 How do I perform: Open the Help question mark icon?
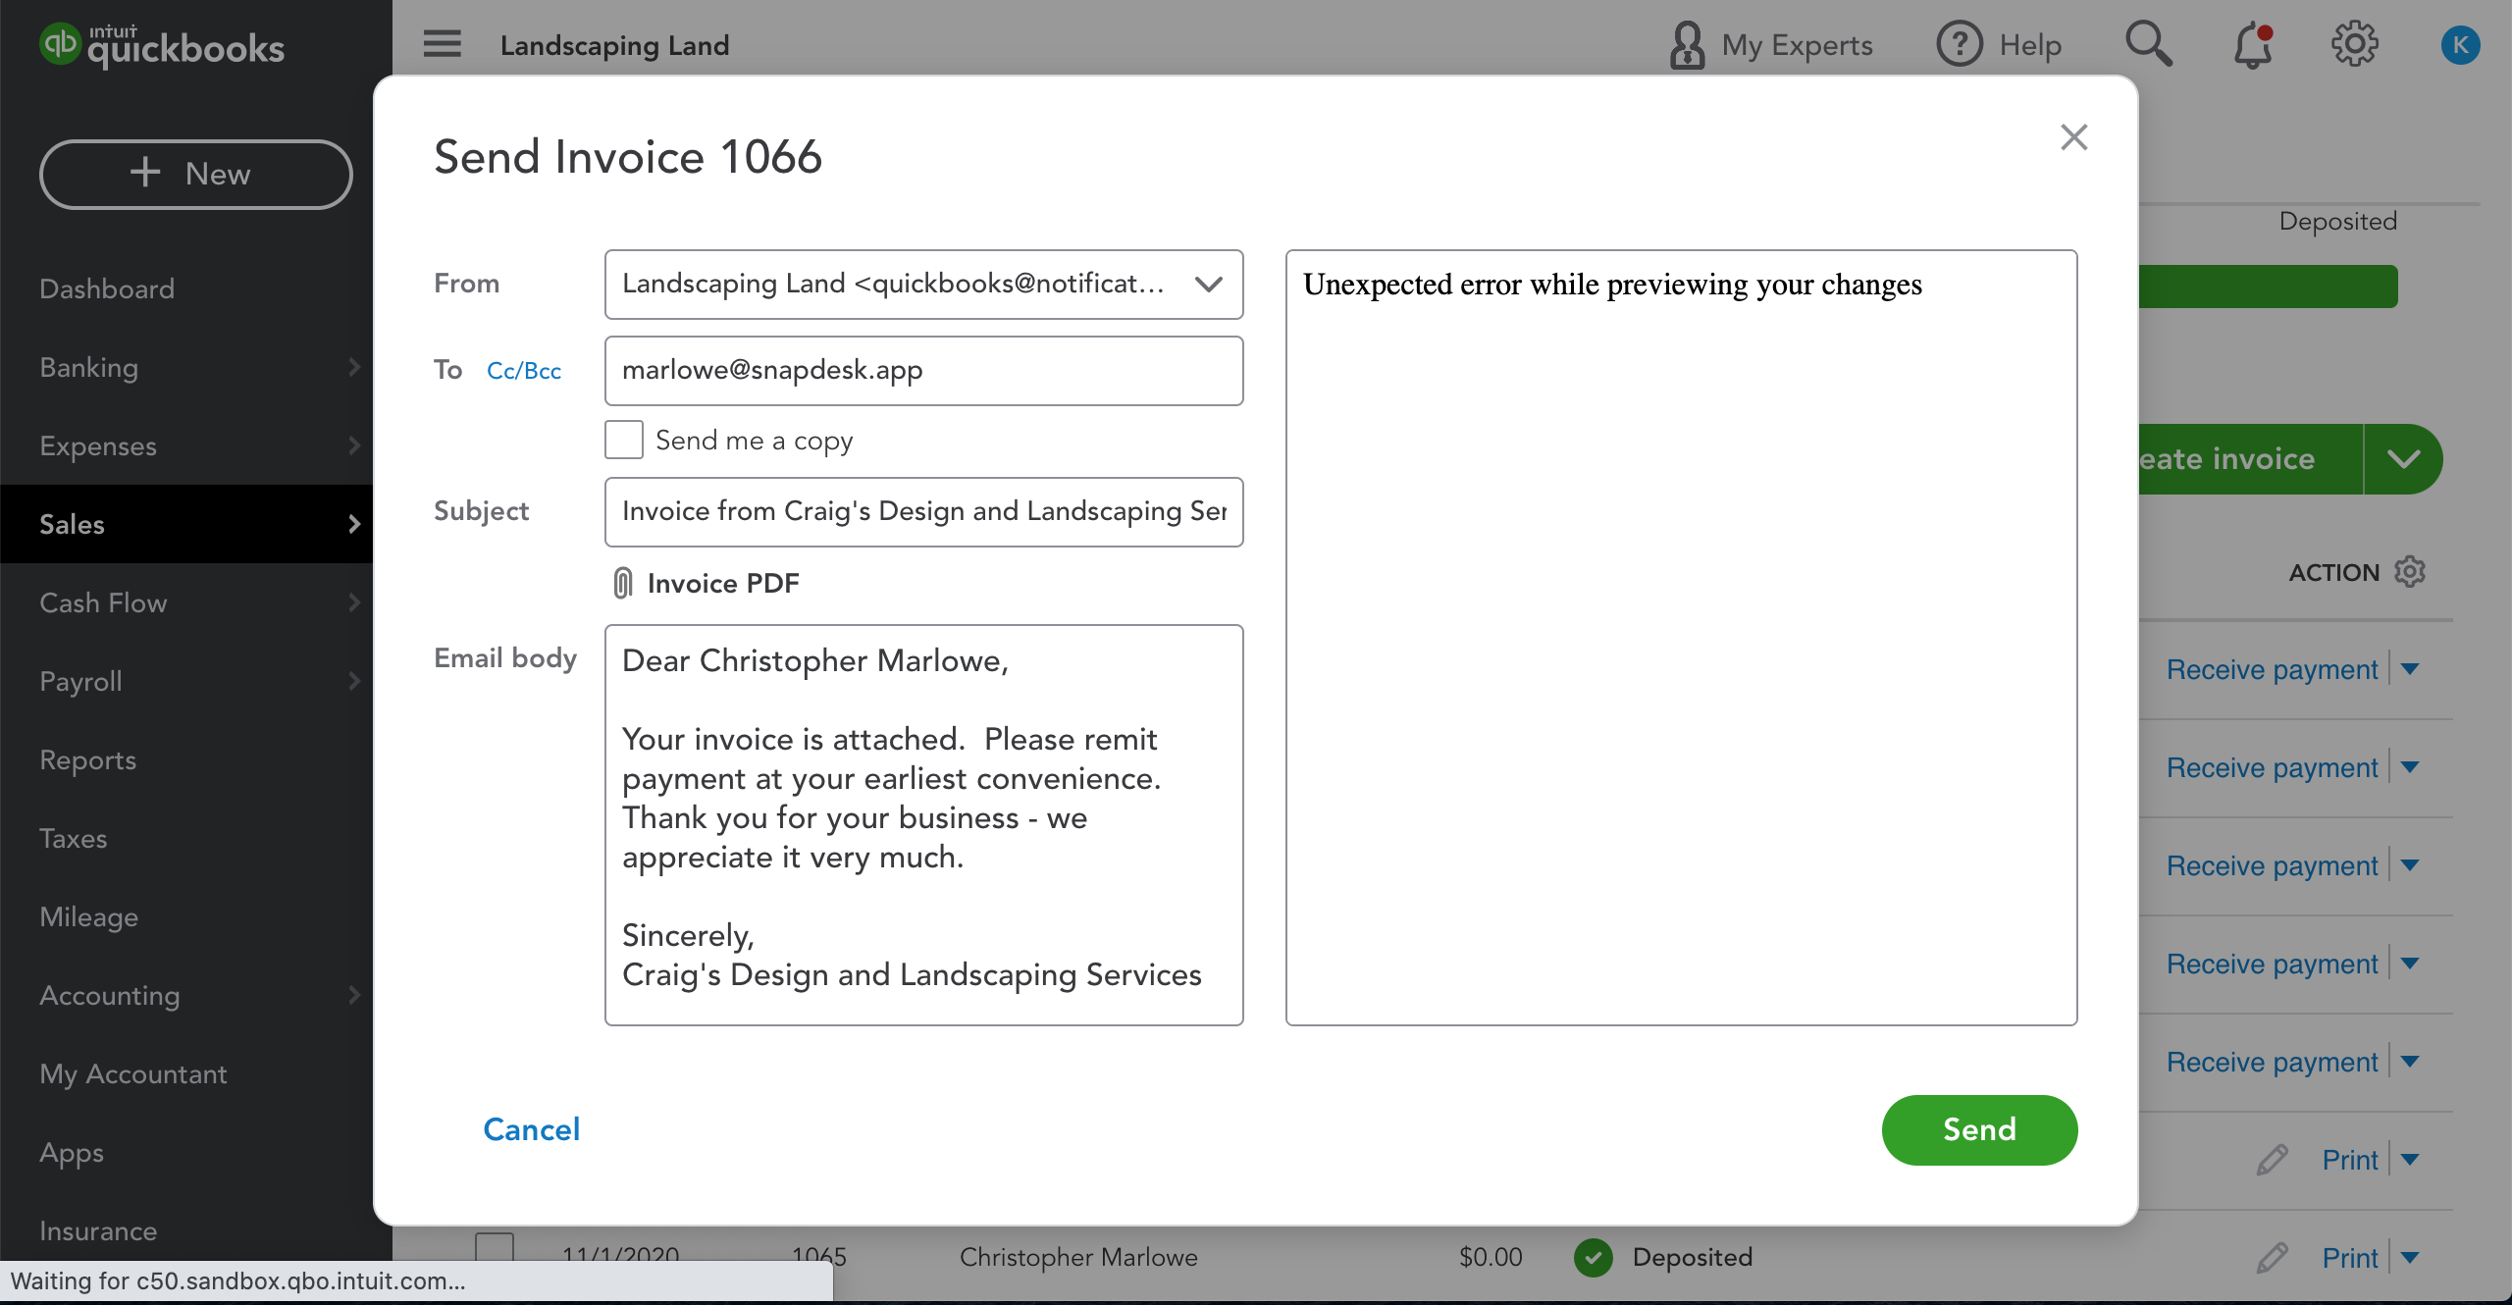click(1960, 44)
